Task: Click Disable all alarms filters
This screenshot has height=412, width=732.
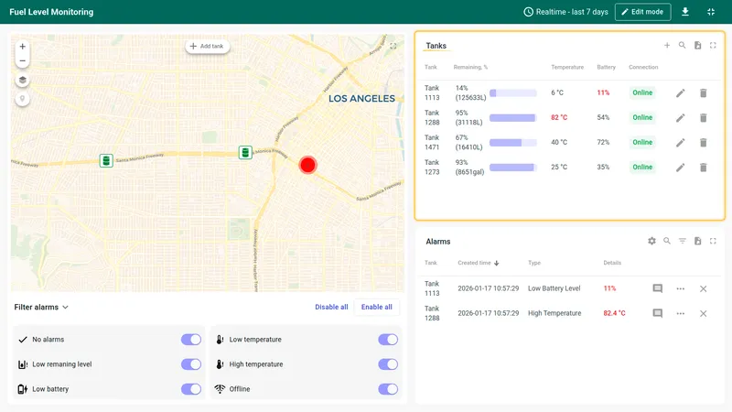Action: [331, 307]
